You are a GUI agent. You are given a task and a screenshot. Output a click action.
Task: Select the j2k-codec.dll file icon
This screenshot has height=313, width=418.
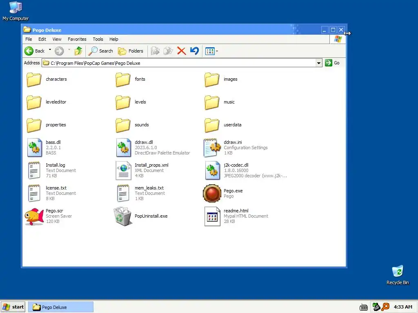(212, 171)
